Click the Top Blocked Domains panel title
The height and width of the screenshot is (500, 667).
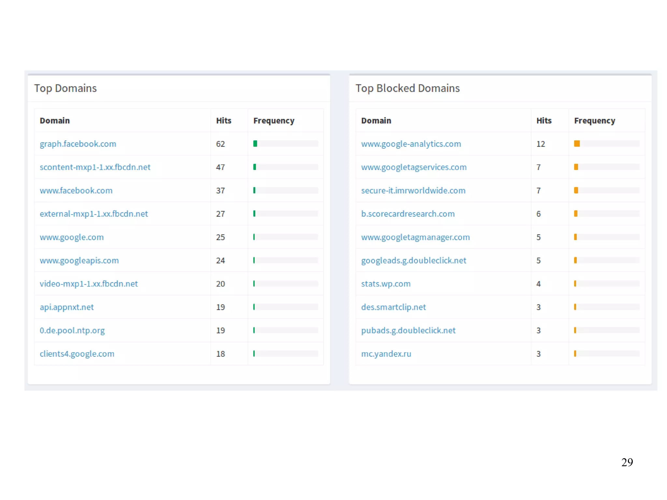point(407,88)
